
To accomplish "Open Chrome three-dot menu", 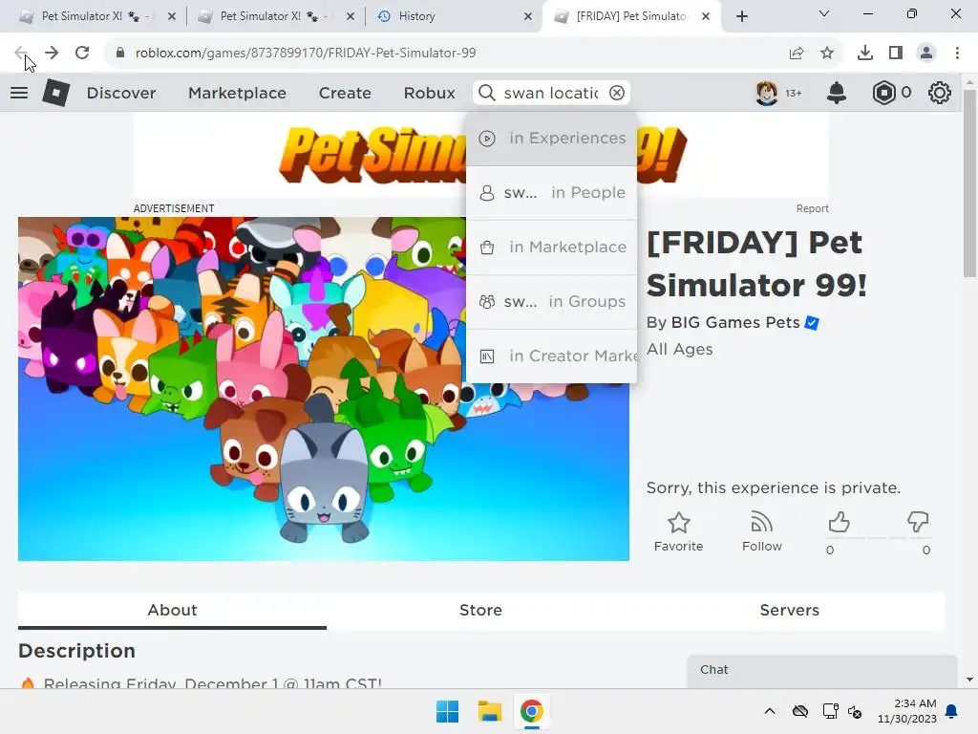I will (957, 54).
